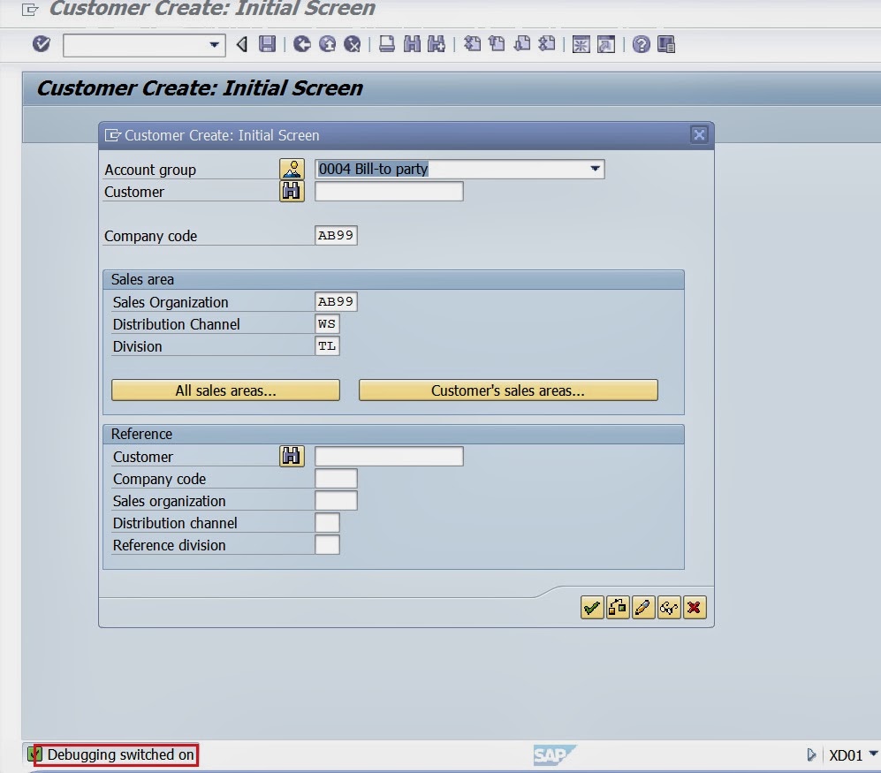Click the green Back arrow icon
The height and width of the screenshot is (773, 881).
coord(301,44)
